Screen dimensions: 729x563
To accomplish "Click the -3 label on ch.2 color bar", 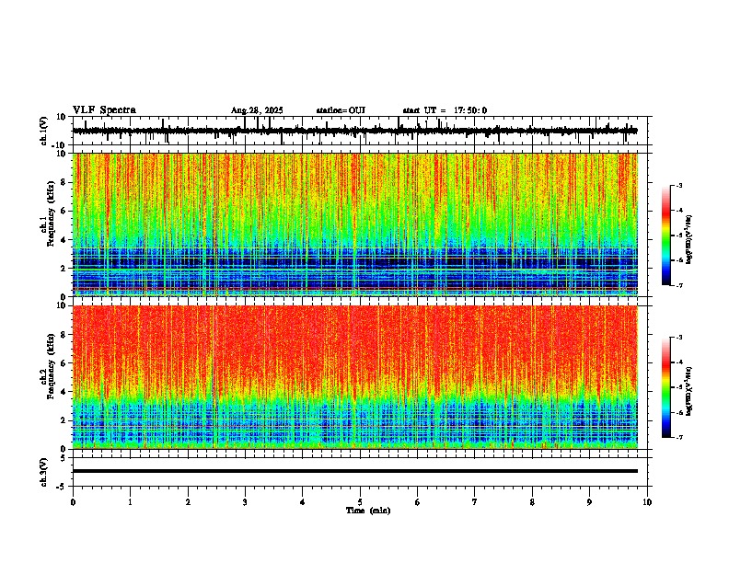I will pos(678,338).
